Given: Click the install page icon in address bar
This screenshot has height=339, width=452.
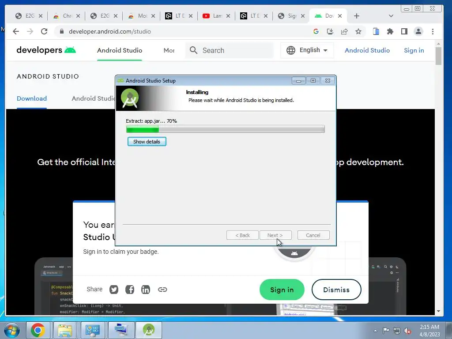Looking at the screenshot, I should pos(330,31).
